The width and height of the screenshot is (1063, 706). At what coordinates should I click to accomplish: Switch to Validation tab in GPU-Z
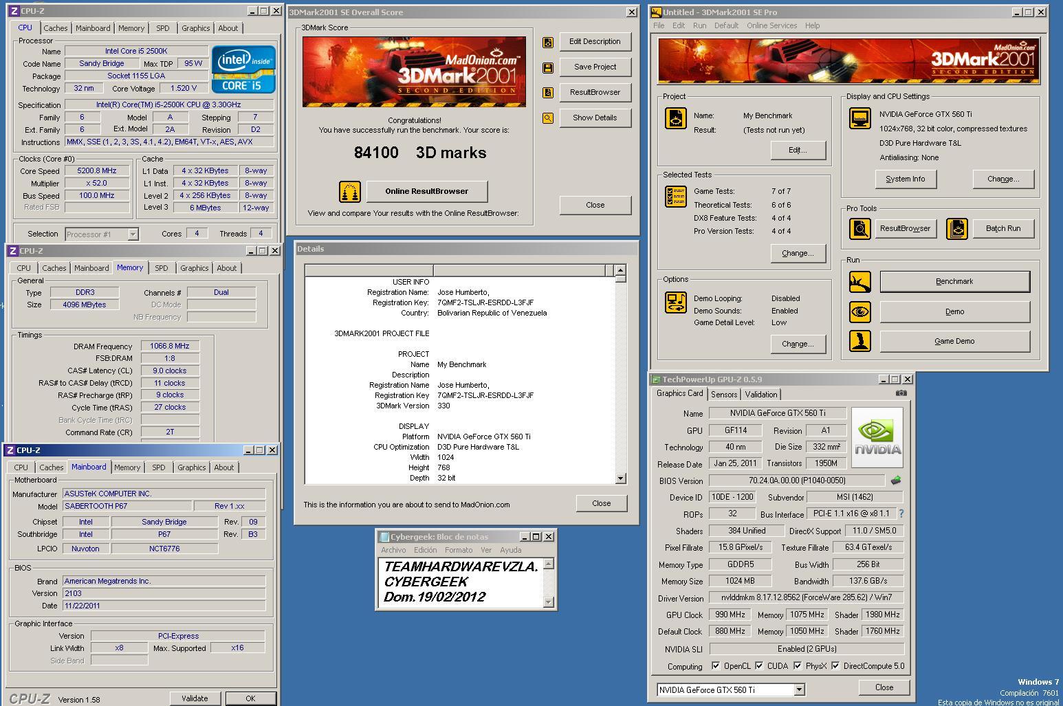[761, 395]
